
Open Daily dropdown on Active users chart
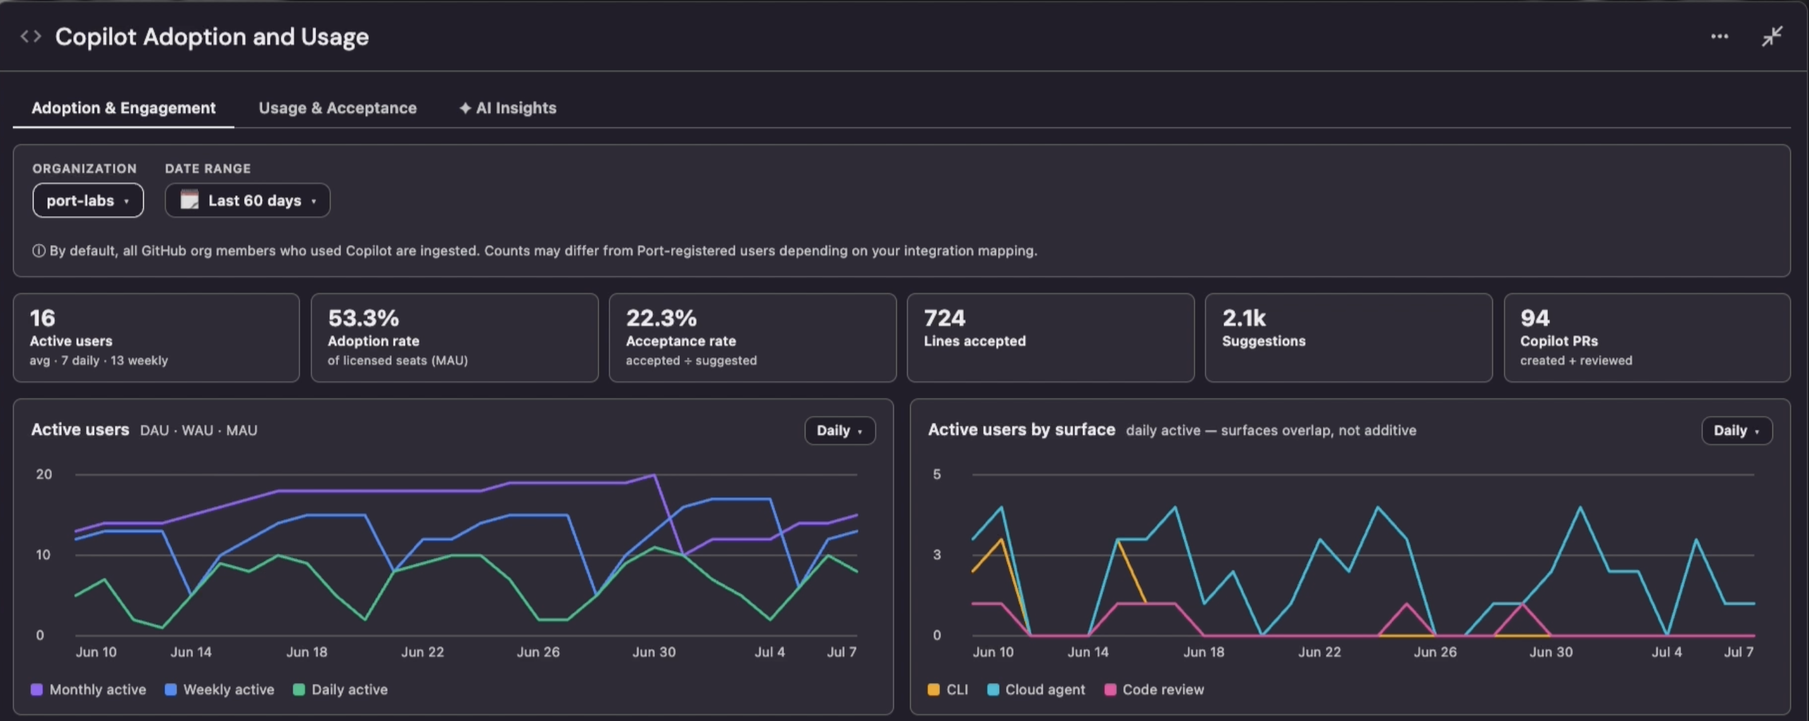coord(840,430)
